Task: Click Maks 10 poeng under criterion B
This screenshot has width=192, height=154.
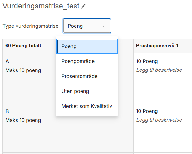Action: click(23, 120)
